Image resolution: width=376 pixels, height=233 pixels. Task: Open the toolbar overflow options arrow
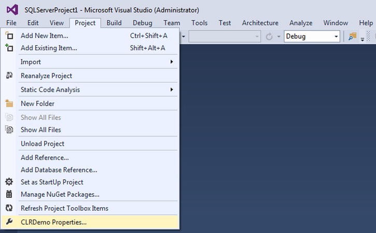[363, 39]
